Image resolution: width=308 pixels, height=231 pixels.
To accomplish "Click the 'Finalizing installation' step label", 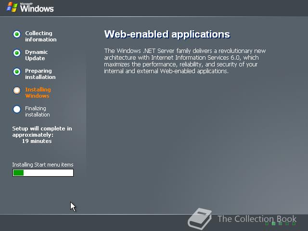I will [x=38, y=111].
